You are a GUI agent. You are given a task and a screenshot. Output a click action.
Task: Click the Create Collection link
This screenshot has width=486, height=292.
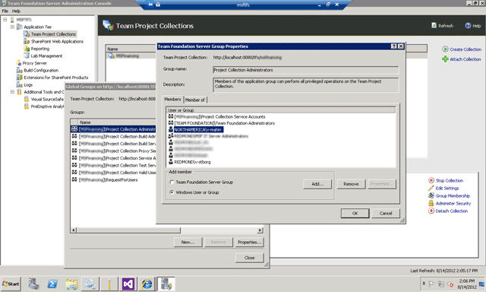[x=465, y=49]
